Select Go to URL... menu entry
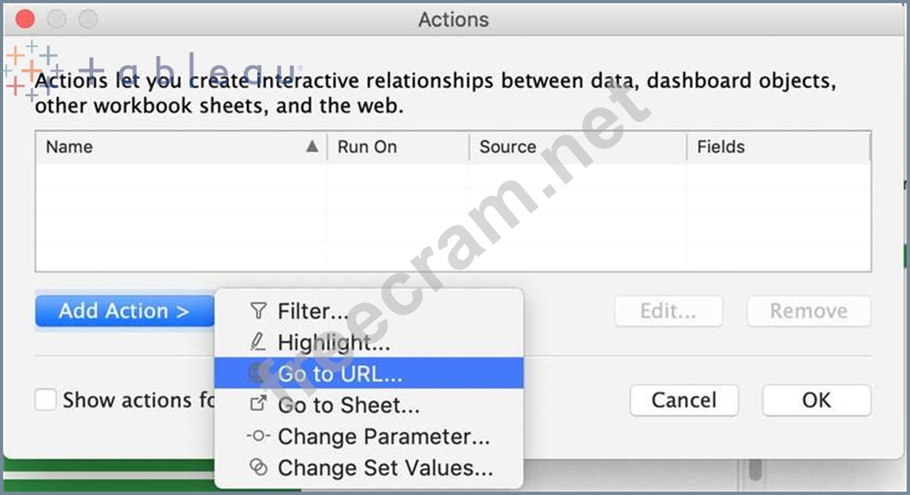Viewport: 910px width, 495px height. tap(340, 373)
